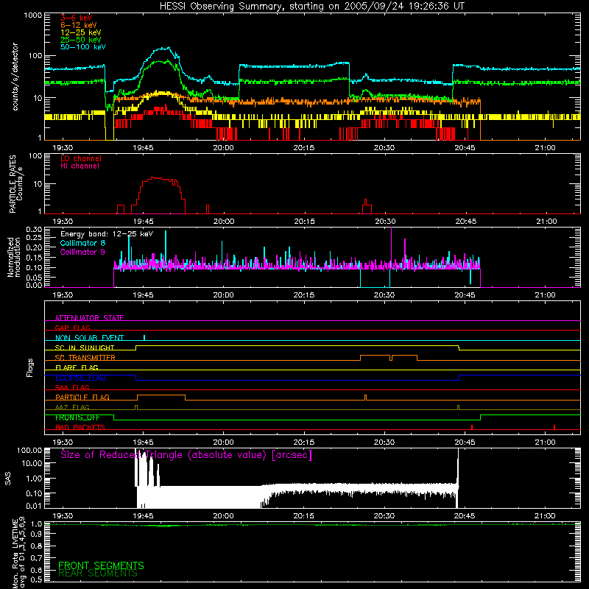The width and height of the screenshot is (589, 589).
Task: Select the 25-50 keV legend label
Action: click(x=80, y=40)
